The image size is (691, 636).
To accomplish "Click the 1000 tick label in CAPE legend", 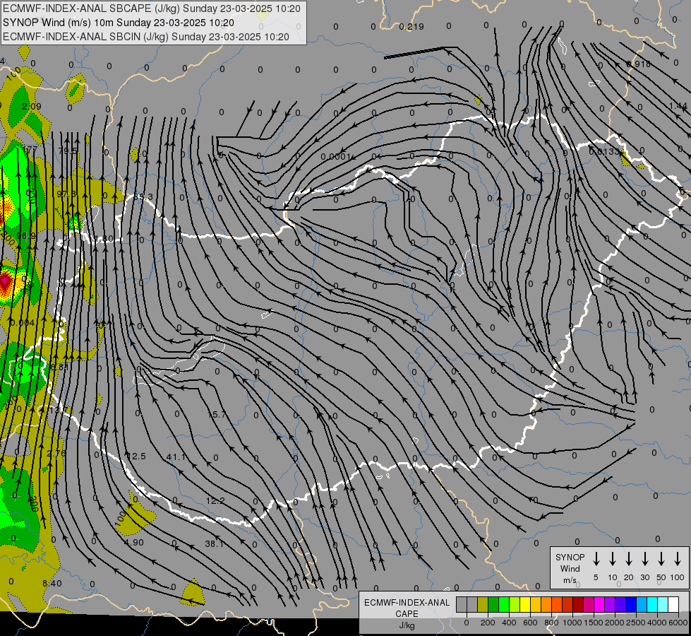I will (x=572, y=623).
